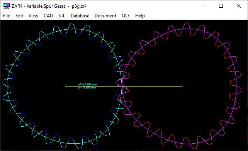Viewport: 248px width, 151px height.
Task: Click the gear mesh contact point
Action: pos(122,86)
